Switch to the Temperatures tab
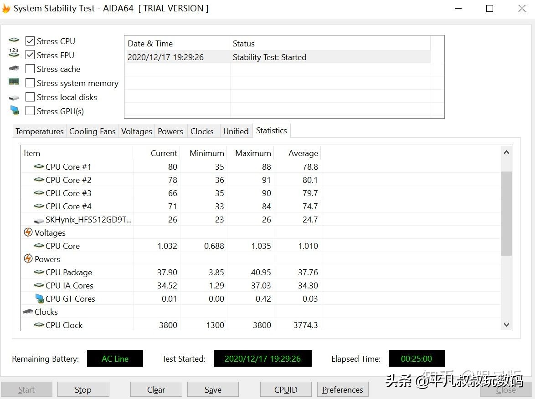This screenshot has width=535, height=399. (40, 131)
